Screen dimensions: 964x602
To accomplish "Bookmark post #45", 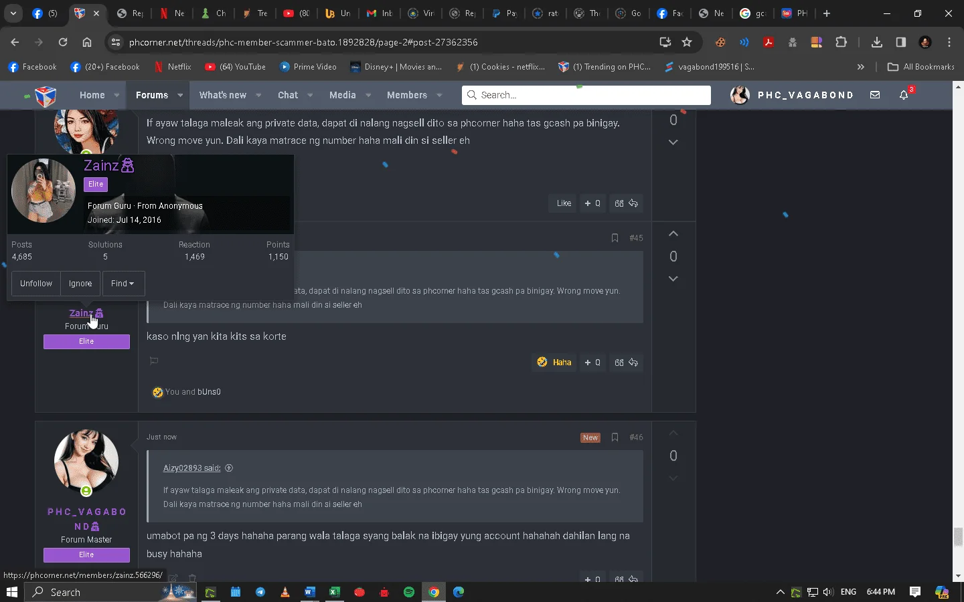I will [615, 238].
